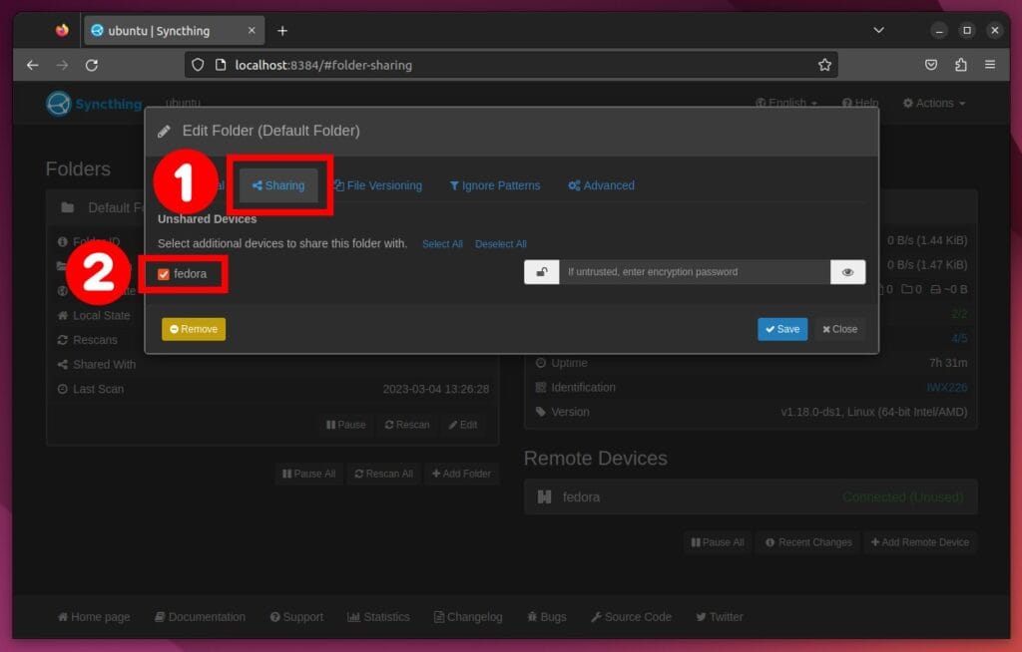
Task: Pause the Default Folder
Action: pyautogui.click(x=346, y=425)
